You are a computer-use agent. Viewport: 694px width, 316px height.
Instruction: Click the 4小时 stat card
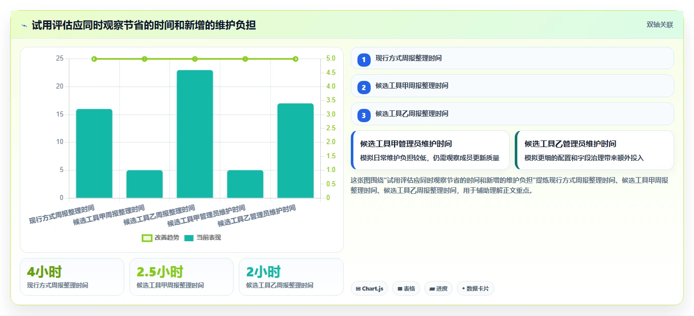(x=72, y=277)
